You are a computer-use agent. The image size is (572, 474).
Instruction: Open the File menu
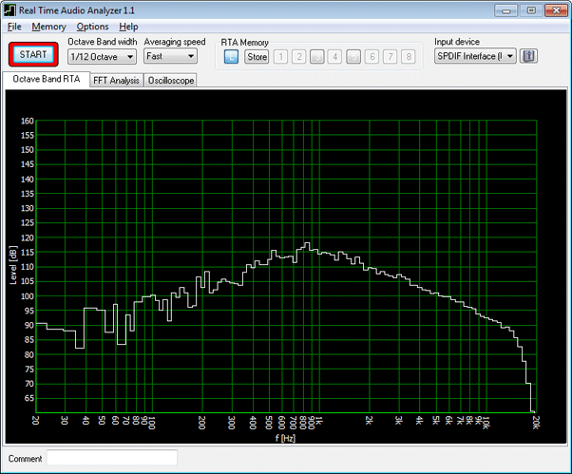coord(14,27)
